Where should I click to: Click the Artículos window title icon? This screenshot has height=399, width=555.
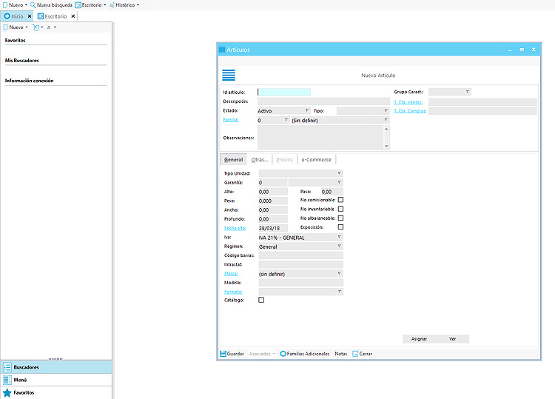tap(222, 50)
